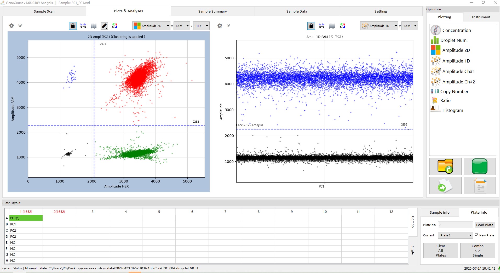Switch to the Sample Scan tab
This screenshot has width=500, height=273.
[44, 11]
